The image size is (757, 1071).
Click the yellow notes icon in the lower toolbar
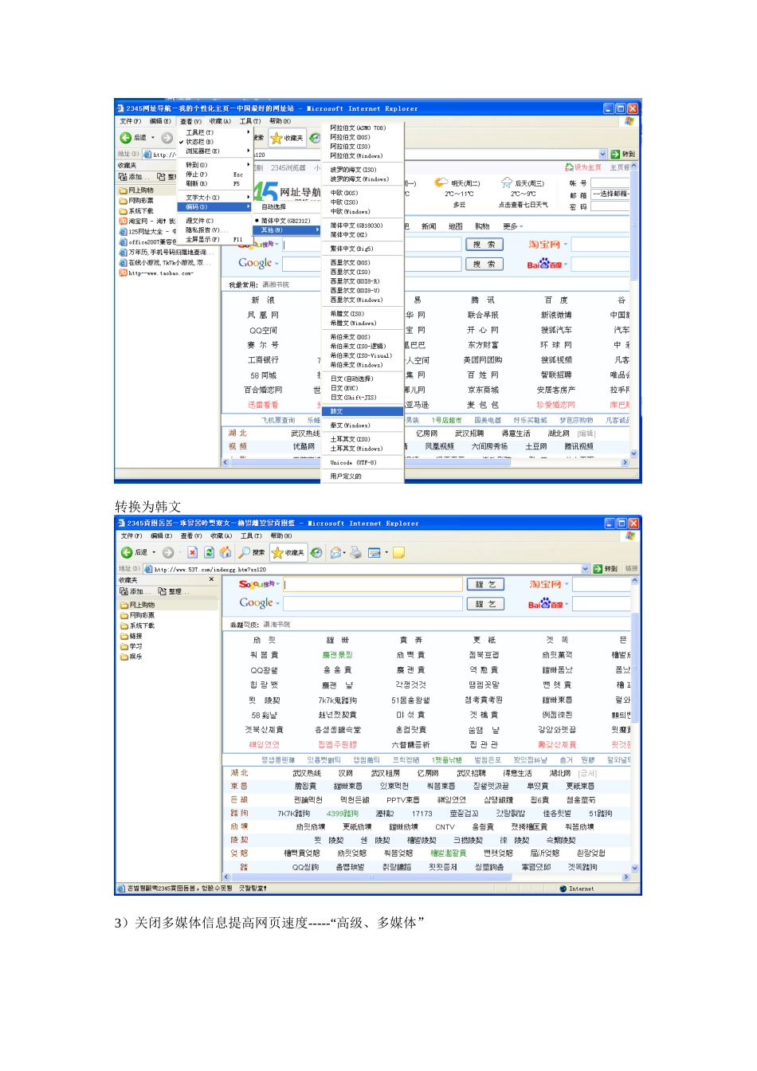pos(399,552)
